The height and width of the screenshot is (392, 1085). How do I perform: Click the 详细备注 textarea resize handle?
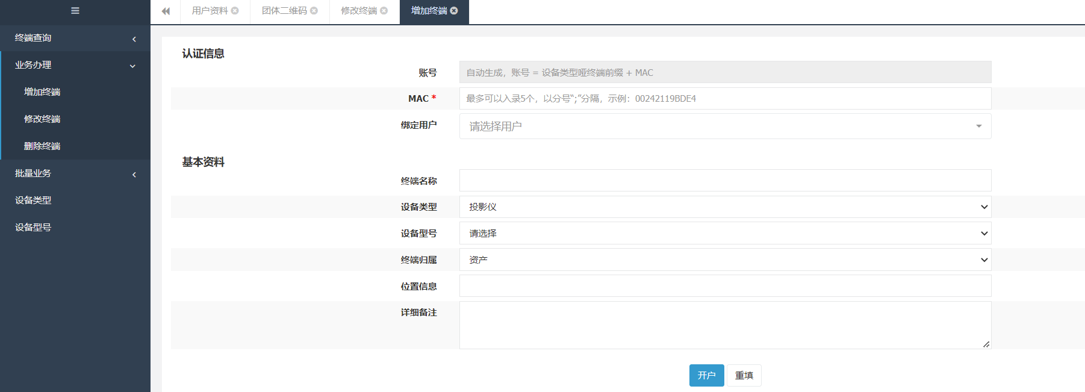click(x=986, y=344)
